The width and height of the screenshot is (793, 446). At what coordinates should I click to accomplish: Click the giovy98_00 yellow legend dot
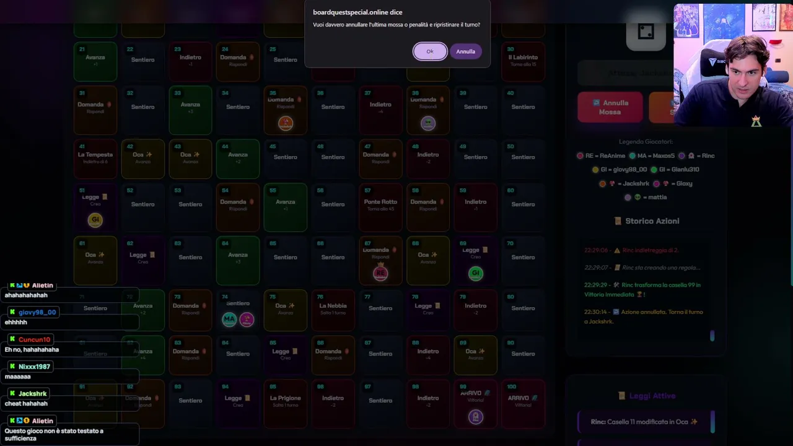595,170
